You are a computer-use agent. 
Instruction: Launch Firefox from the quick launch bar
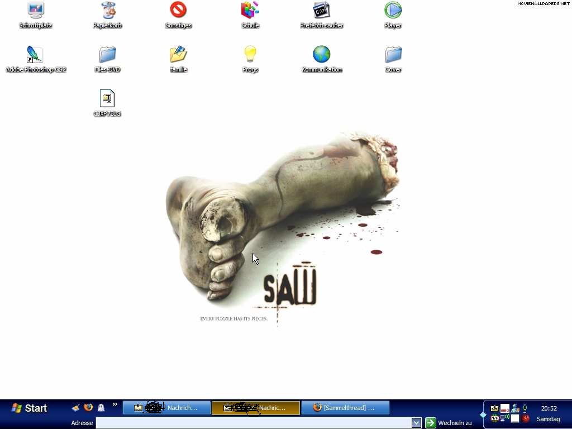pos(88,407)
